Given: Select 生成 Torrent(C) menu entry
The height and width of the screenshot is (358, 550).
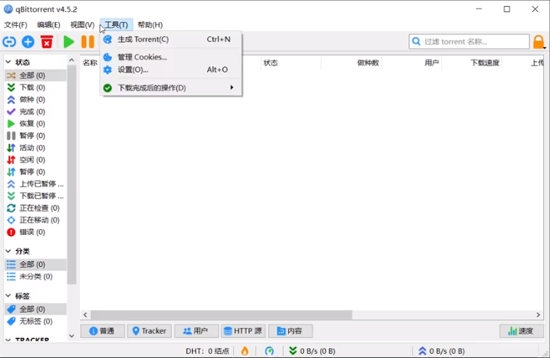Looking at the screenshot, I should 171,40.
